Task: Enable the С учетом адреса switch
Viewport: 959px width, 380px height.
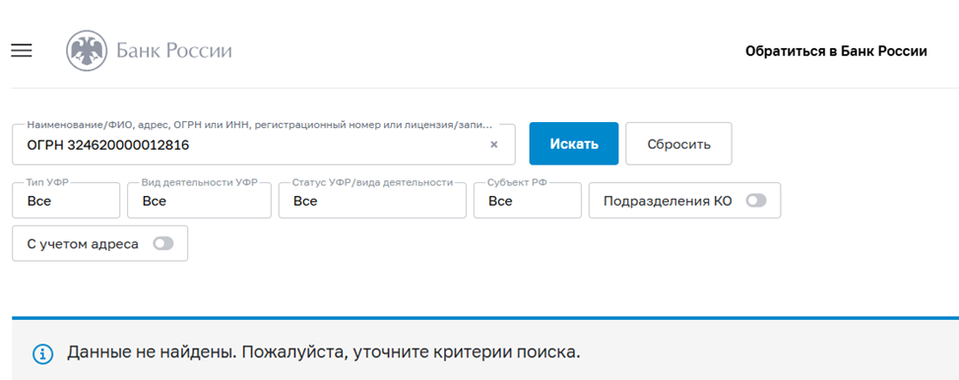Action: tap(163, 243)
